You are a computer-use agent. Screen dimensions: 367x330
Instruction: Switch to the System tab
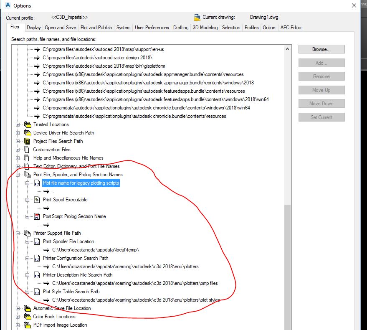point(123,28)
